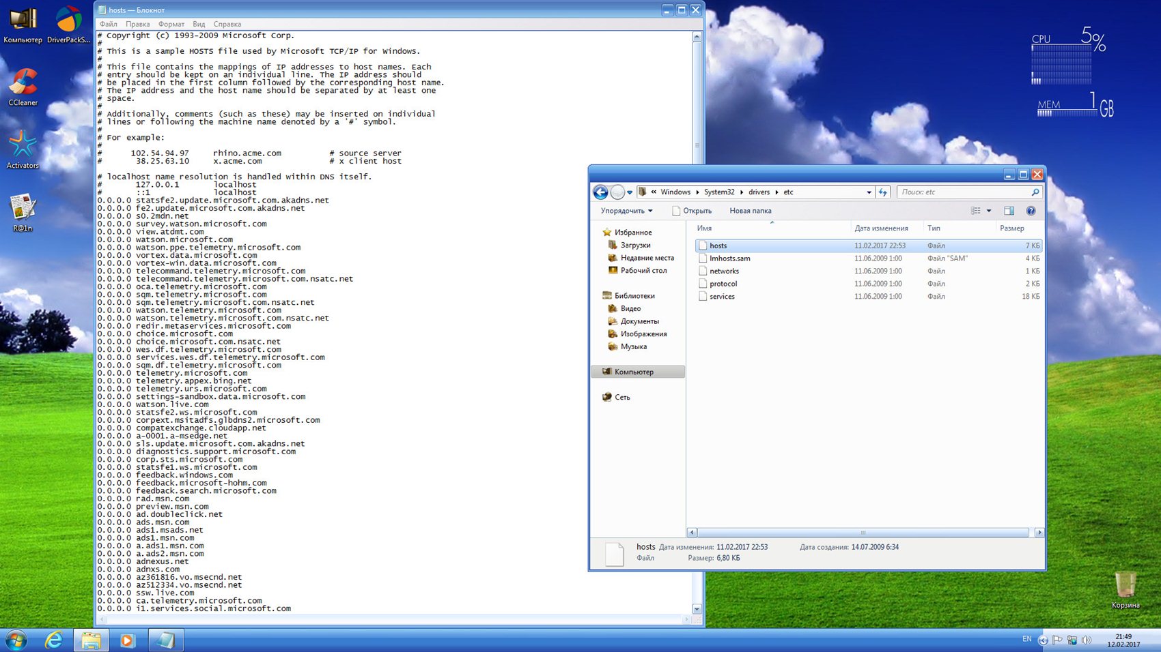Click the Новая папка button

point(750,211)
